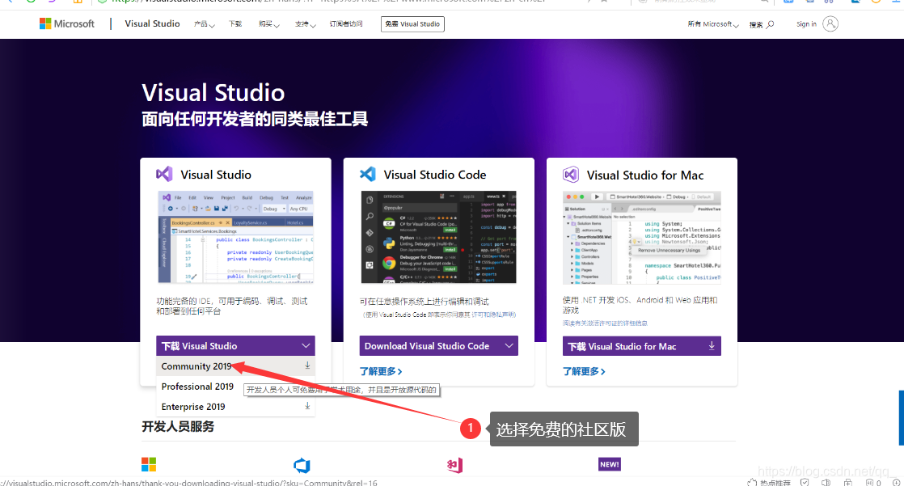Screen dimensions: 904x486
Task: Click the Enterprise 2019 download arrow
Action: [307, 406]
